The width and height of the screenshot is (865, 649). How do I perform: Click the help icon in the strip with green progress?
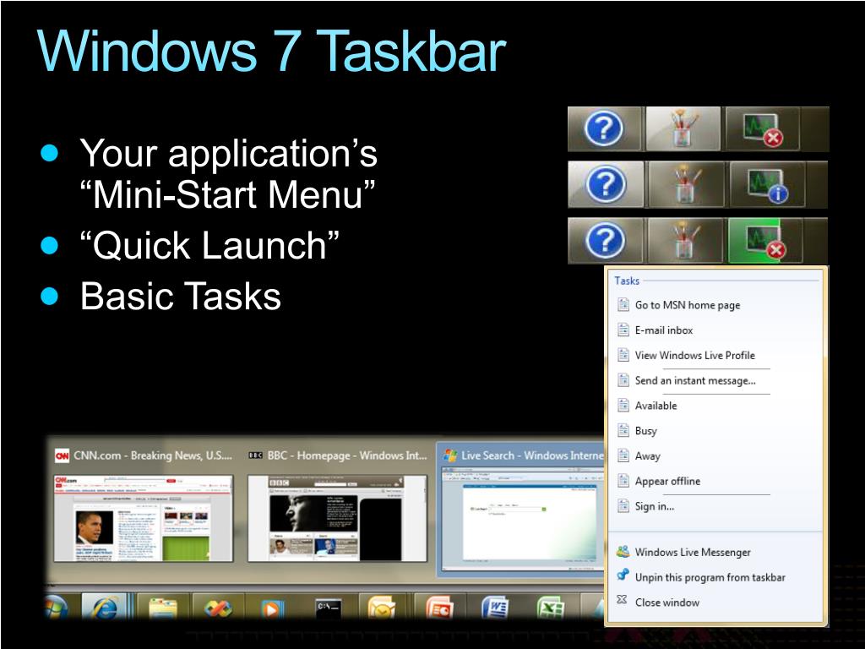point(605,241)
